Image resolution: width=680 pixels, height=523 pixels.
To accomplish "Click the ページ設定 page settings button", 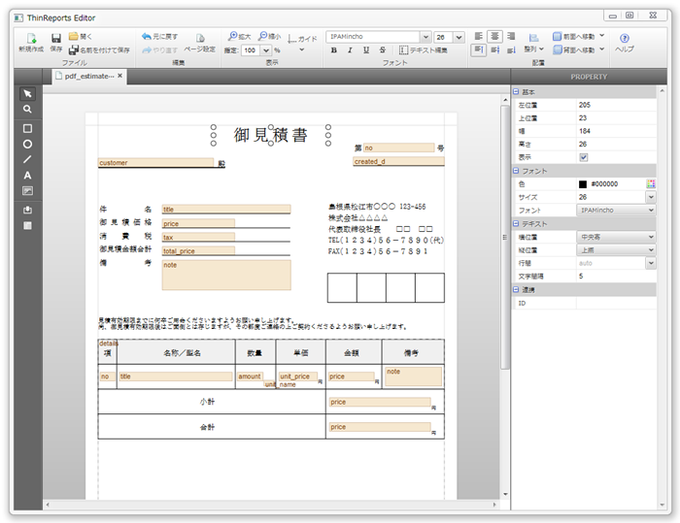I will 199,43.
